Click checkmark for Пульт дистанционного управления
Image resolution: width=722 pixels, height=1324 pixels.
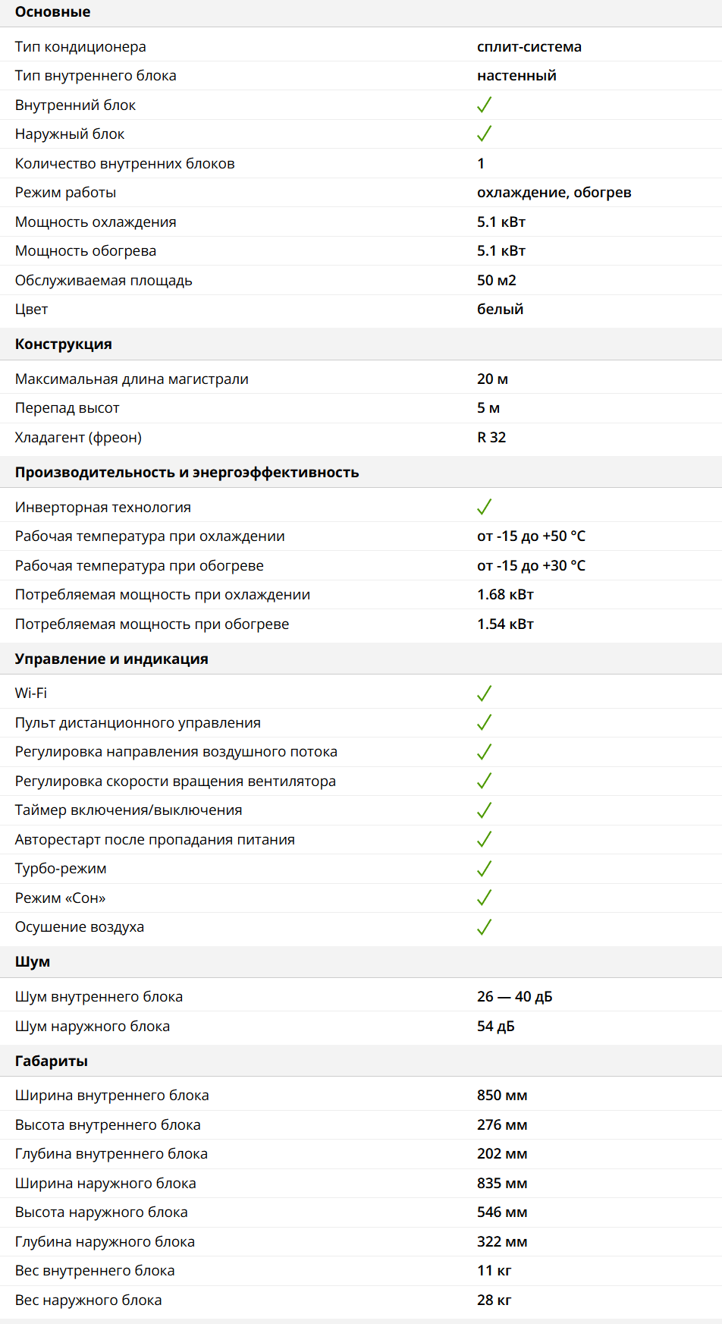[484, 722]
